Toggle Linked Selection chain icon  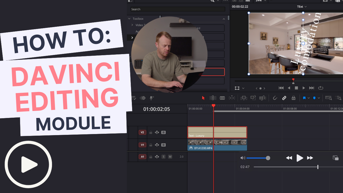(x=284, y=98)
